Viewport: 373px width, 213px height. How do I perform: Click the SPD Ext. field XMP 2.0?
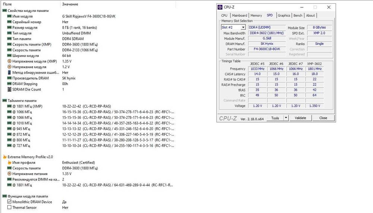tap(319, 33)
